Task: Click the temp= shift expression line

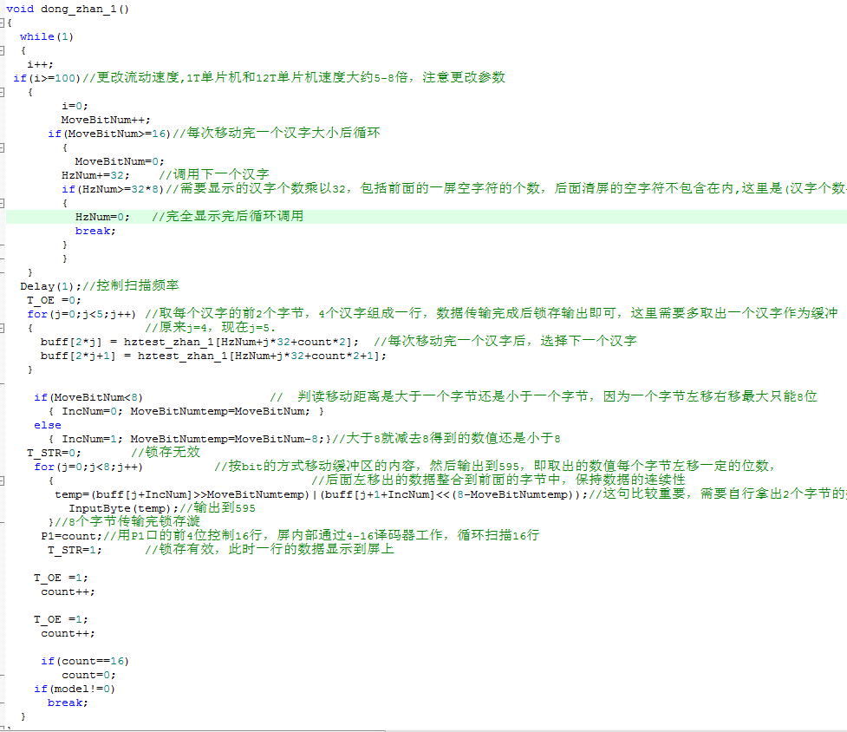Action: pos(321,494)
